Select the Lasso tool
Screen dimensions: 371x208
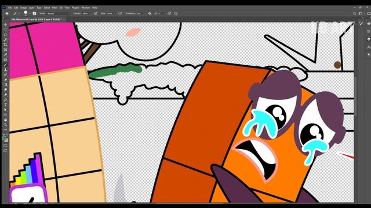coord(5,35)
